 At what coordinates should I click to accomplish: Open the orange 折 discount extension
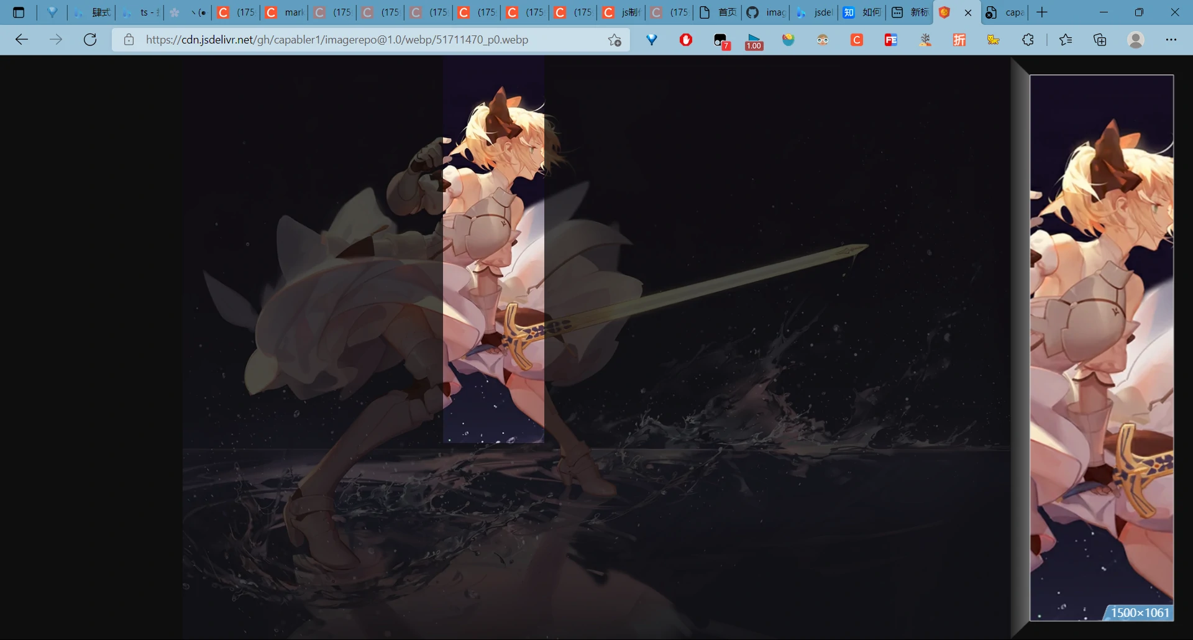click(x=959, y=40)
